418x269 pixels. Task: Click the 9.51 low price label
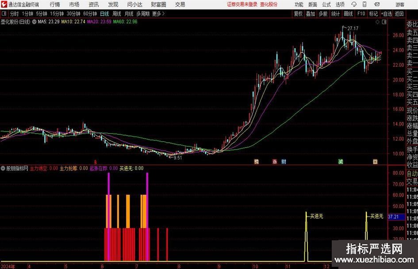pyautogui.click(x=178, y=158)
